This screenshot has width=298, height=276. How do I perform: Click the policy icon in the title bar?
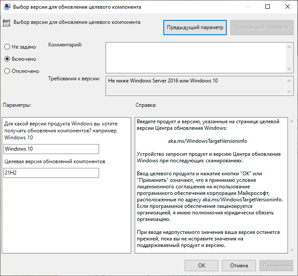(7, 7)
